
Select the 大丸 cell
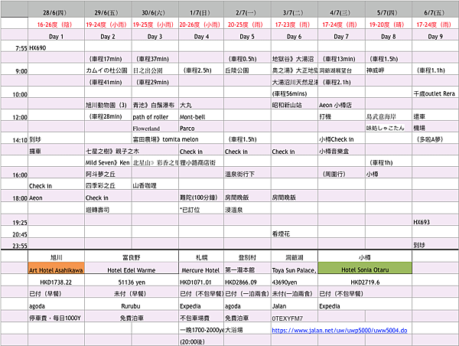pos(201,105)
